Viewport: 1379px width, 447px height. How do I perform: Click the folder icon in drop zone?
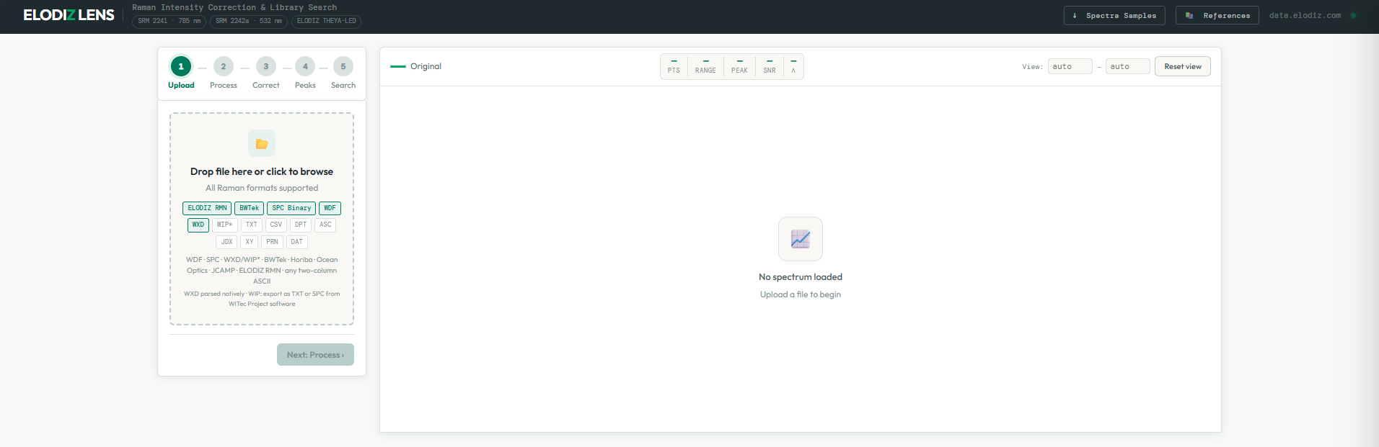[262, 143]
